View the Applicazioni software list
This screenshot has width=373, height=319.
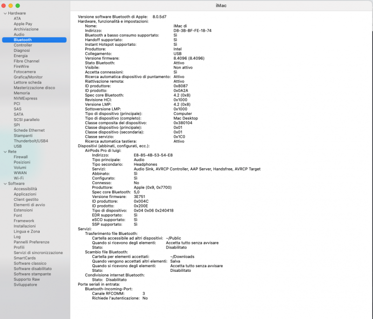pyautogui.click(x=24, y=194)
